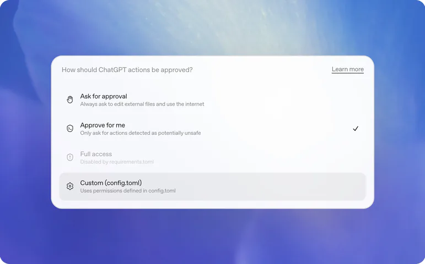Click the gear icon for Custom config.toml
The width and height of the screenshot is (425, 264).
(x=70, y=186)
